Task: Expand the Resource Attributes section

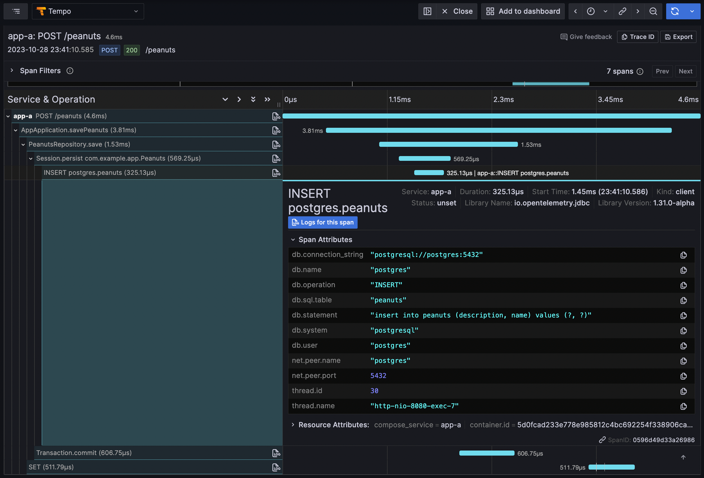Action: coord(293,425)
